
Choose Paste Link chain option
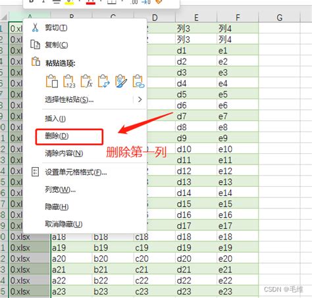(x=138, y=81)
